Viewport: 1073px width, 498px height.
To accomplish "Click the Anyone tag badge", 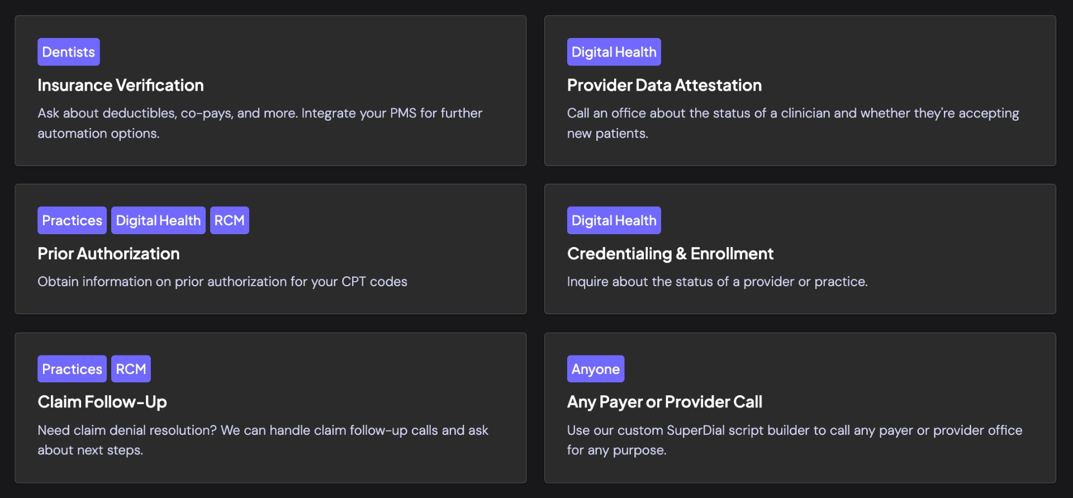I will [596, 369].
